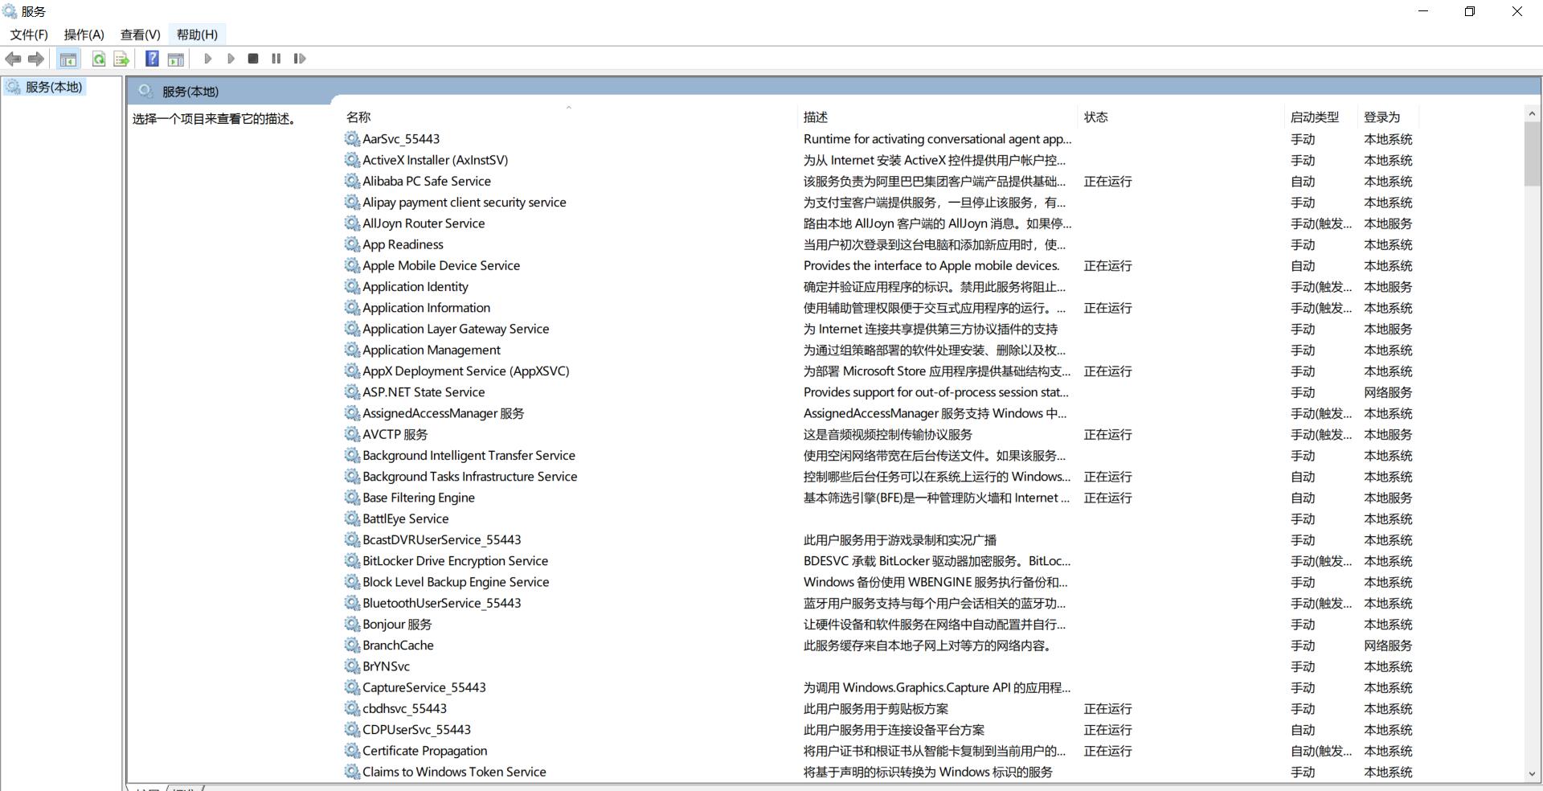Select Block Level Backup Engine Service
1543x791 pixels.
tap(456, 582)
